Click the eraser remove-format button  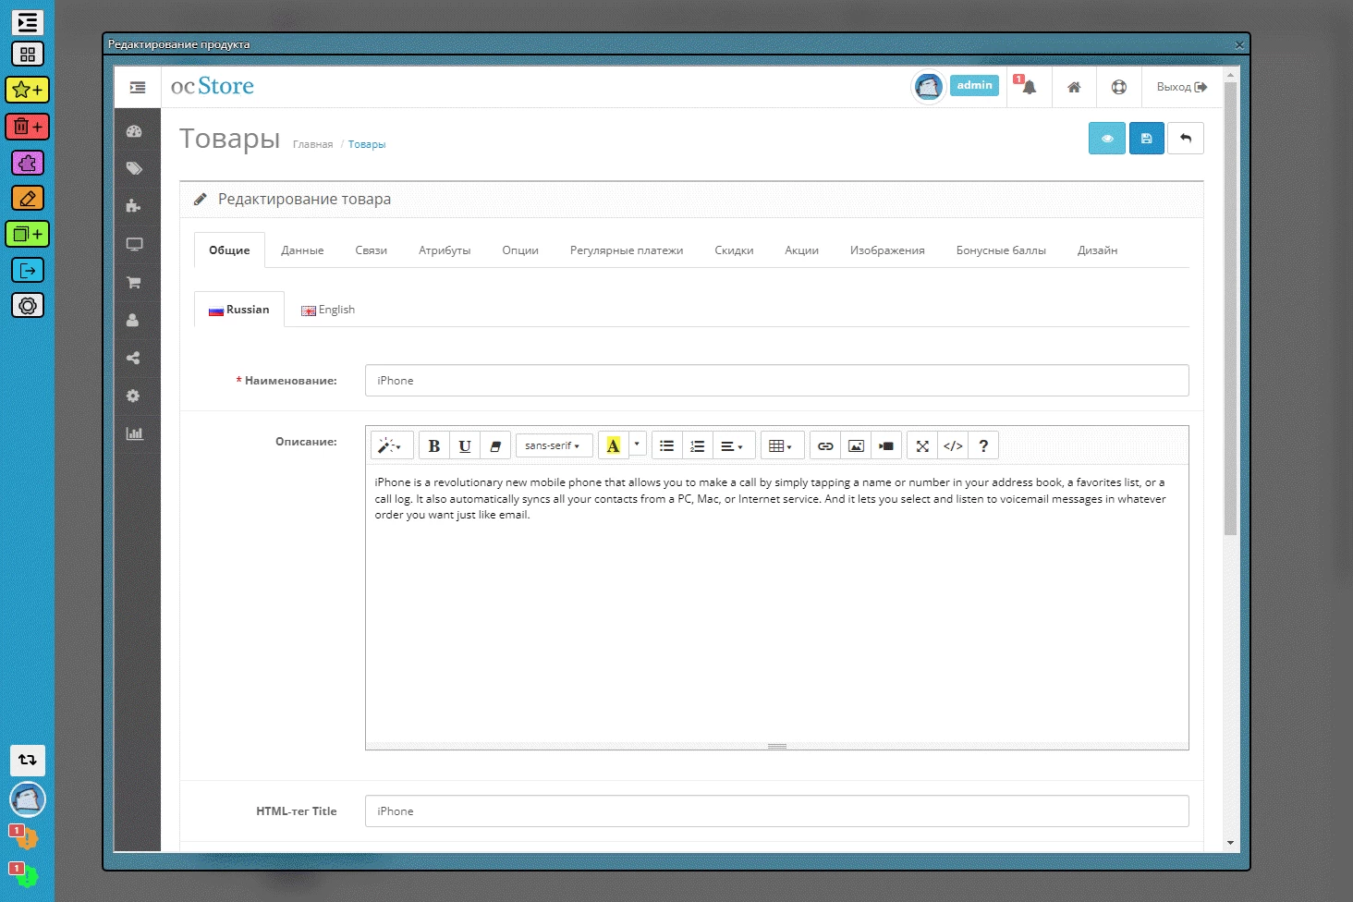pyautogui.click(x=495, y=445)
